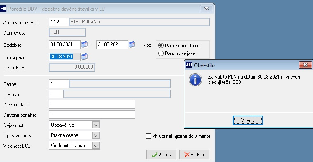The height and width of the screenshot is (162, 313).
Task: Click the Davčni klas. label
Action: coord(16,105)
